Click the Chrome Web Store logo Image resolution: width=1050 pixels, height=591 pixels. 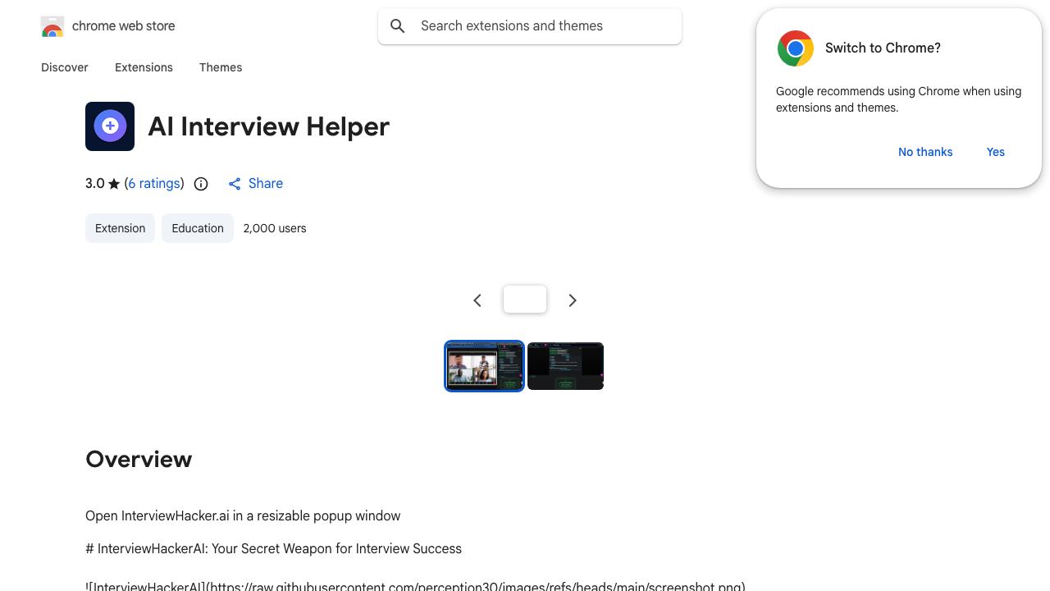click(52, 26)
